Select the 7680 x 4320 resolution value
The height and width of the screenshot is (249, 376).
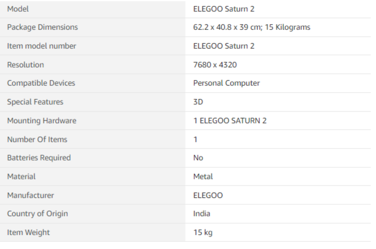215,65
